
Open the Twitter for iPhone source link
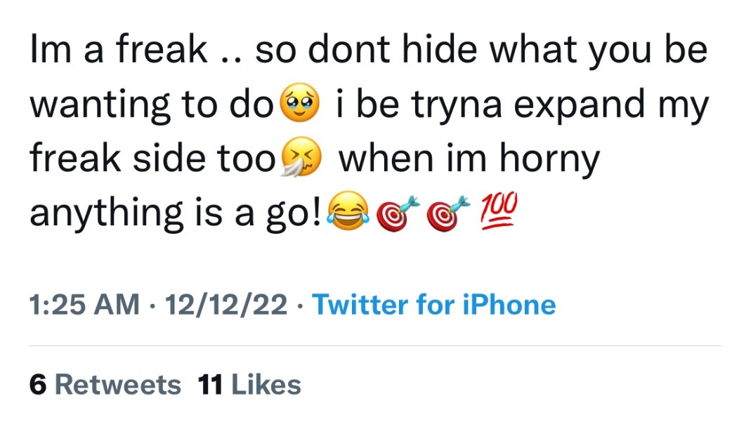click(433, 305)
